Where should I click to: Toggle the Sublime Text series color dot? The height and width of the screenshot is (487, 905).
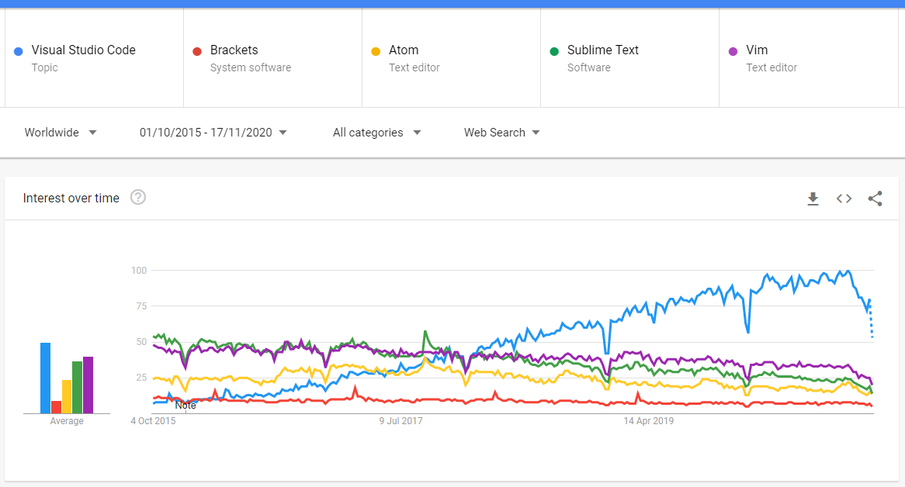pos(553,50)
